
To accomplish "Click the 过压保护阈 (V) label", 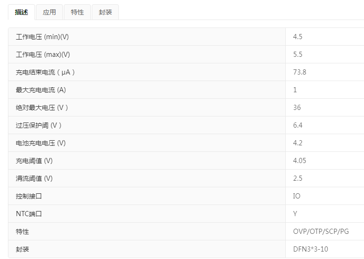I will (x=39, y=125).
